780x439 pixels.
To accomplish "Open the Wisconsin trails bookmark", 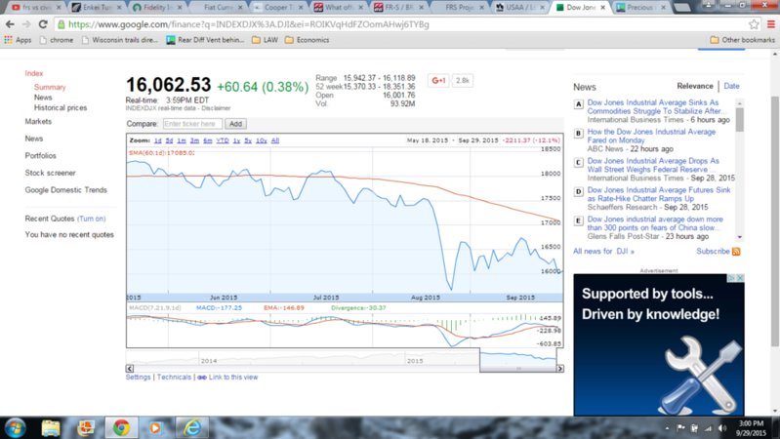I will (119, 40).
